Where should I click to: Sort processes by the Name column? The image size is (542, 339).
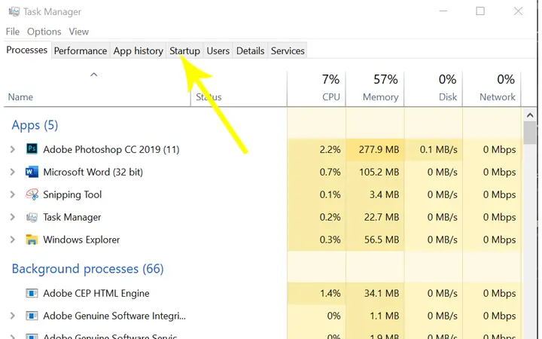pyautogui.click(x=97, y=89)
